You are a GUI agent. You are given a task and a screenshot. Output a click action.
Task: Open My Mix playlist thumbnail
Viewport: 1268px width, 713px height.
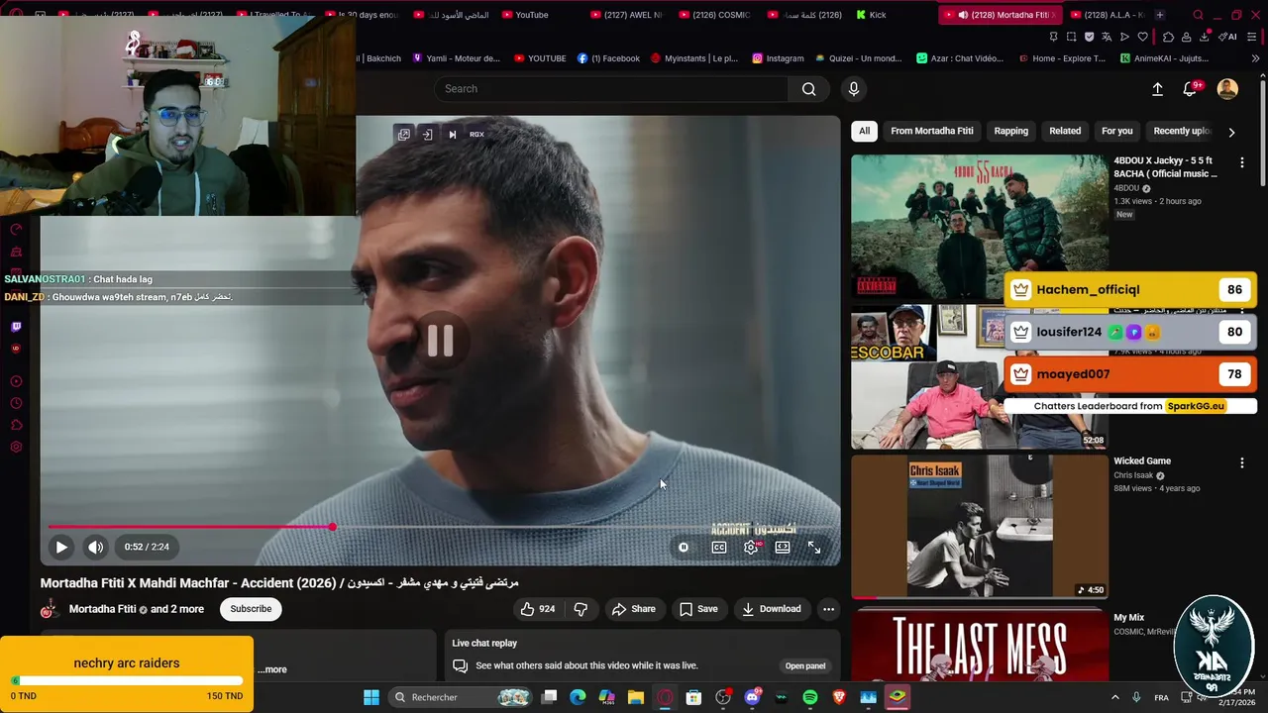click(x=979, y=644)
